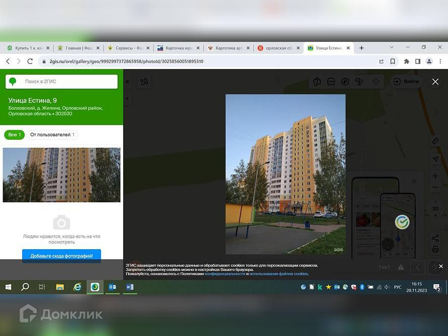Open the route builder icon on map
448x336 pixels.
[x=144, y=82]
